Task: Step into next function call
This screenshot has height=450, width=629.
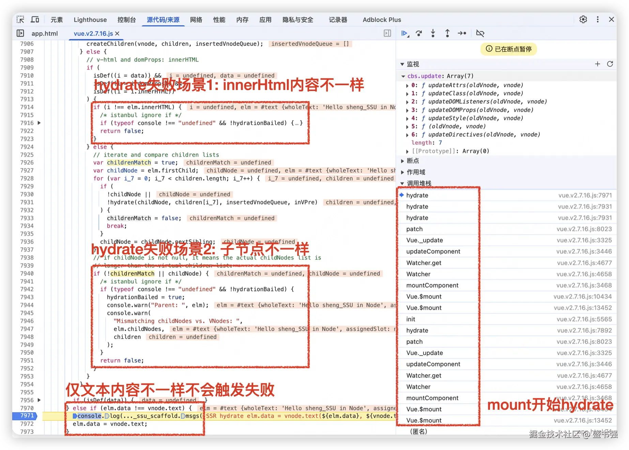Action: tap(433, 33)
